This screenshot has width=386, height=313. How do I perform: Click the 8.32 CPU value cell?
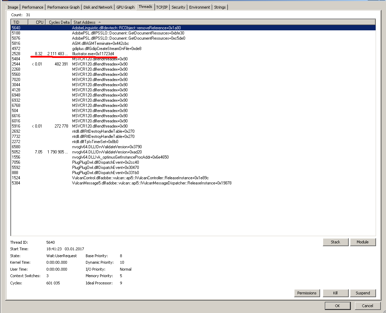[39, 53]
